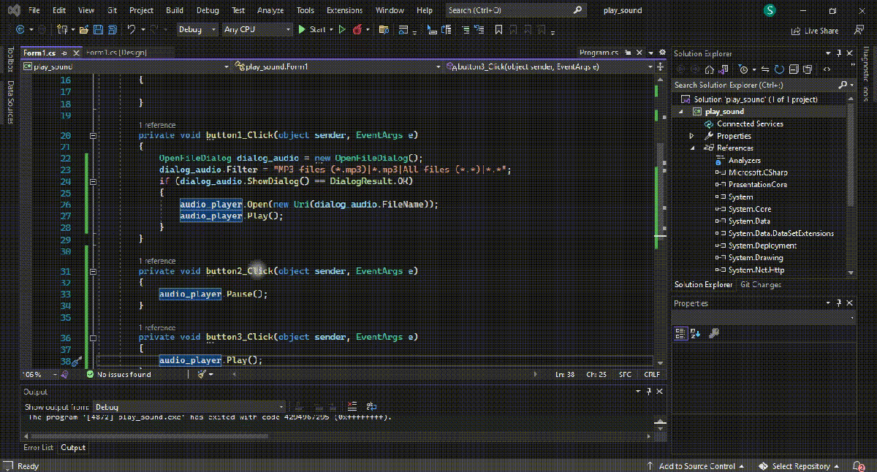Select the Start debugging green arrow

click(302, 30)
